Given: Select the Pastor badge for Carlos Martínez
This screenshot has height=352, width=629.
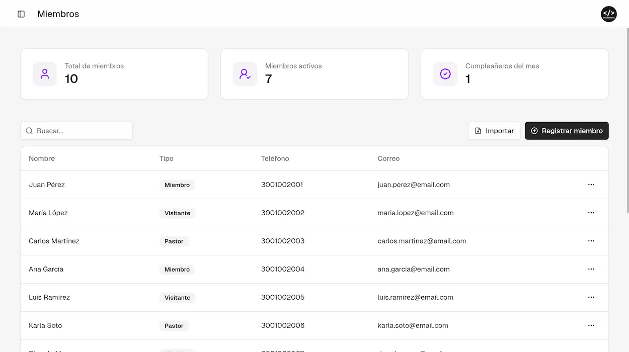Looking at the screenshot, I should tap(174, 241).
